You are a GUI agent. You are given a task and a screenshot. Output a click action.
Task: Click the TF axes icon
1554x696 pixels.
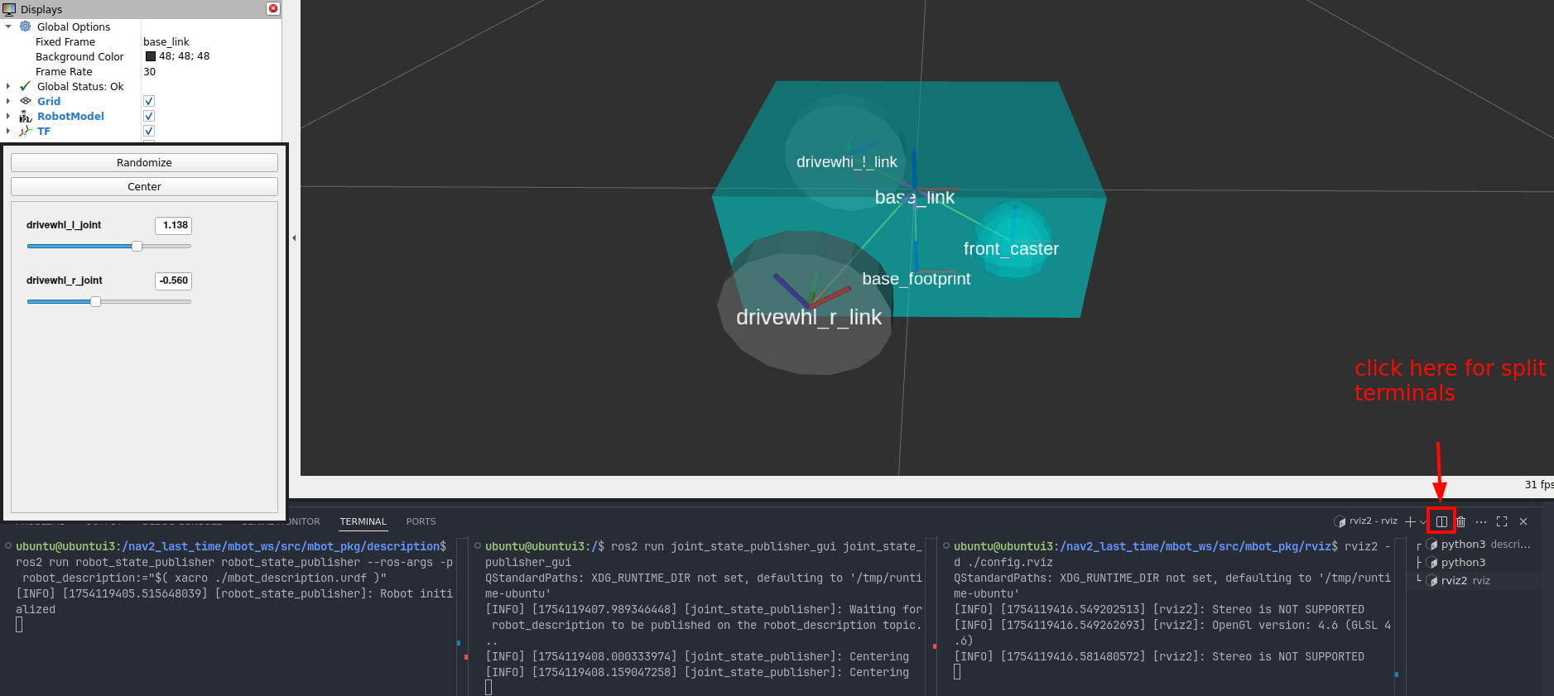pyautogui.click(x=26, y=132)
